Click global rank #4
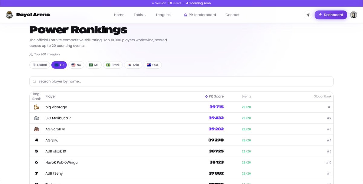 pos(329,140)
